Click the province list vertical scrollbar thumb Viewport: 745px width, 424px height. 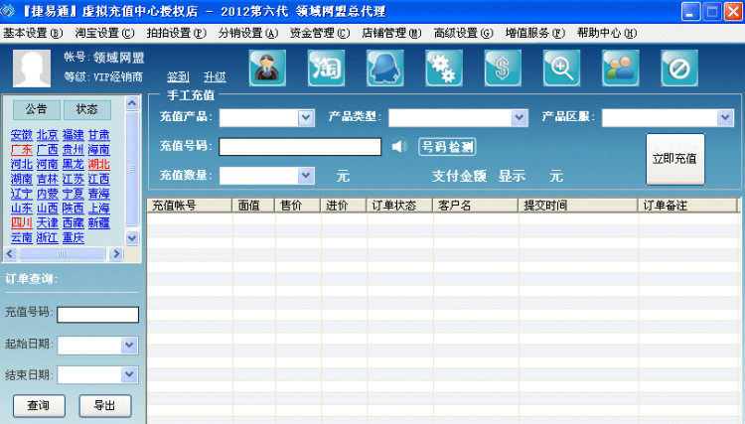coord(132,169)
